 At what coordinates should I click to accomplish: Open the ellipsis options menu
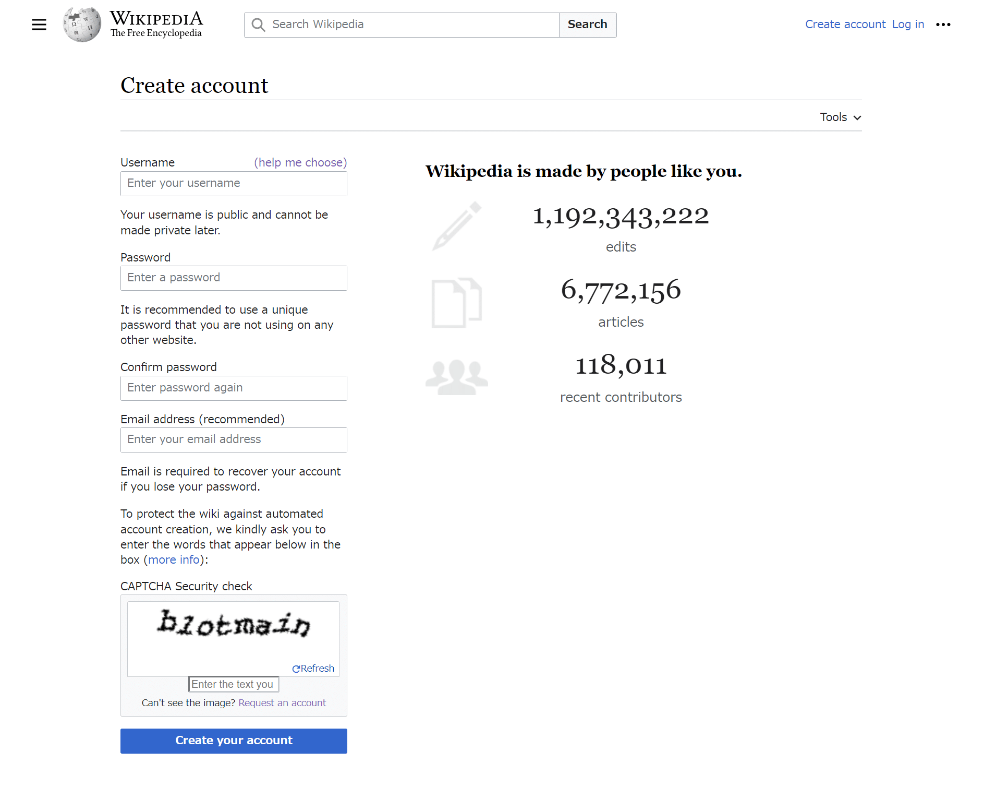tap(943, 24)
